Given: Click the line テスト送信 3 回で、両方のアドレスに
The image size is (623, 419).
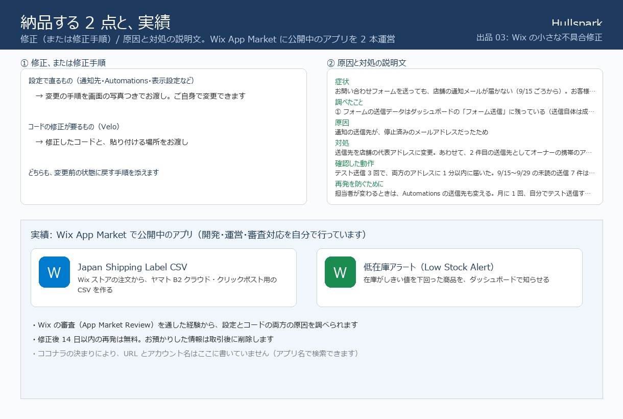Looking at the screenshot, I should pos(465,173).
